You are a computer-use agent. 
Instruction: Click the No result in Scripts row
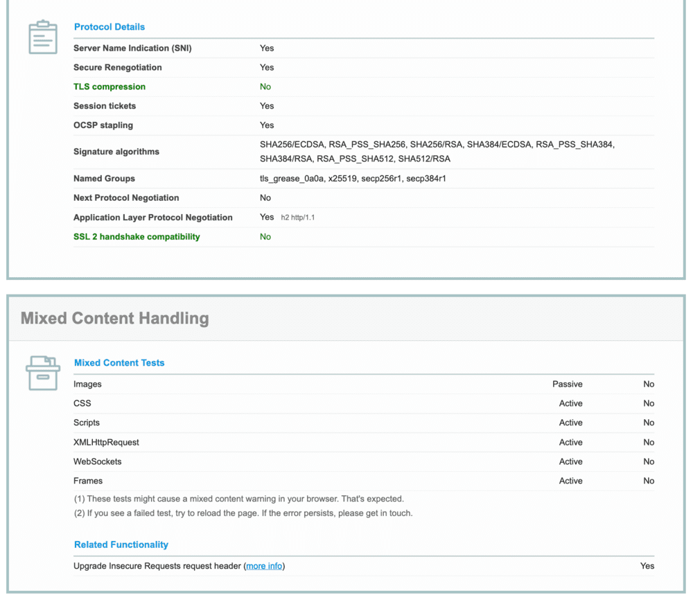coord(649,423)
